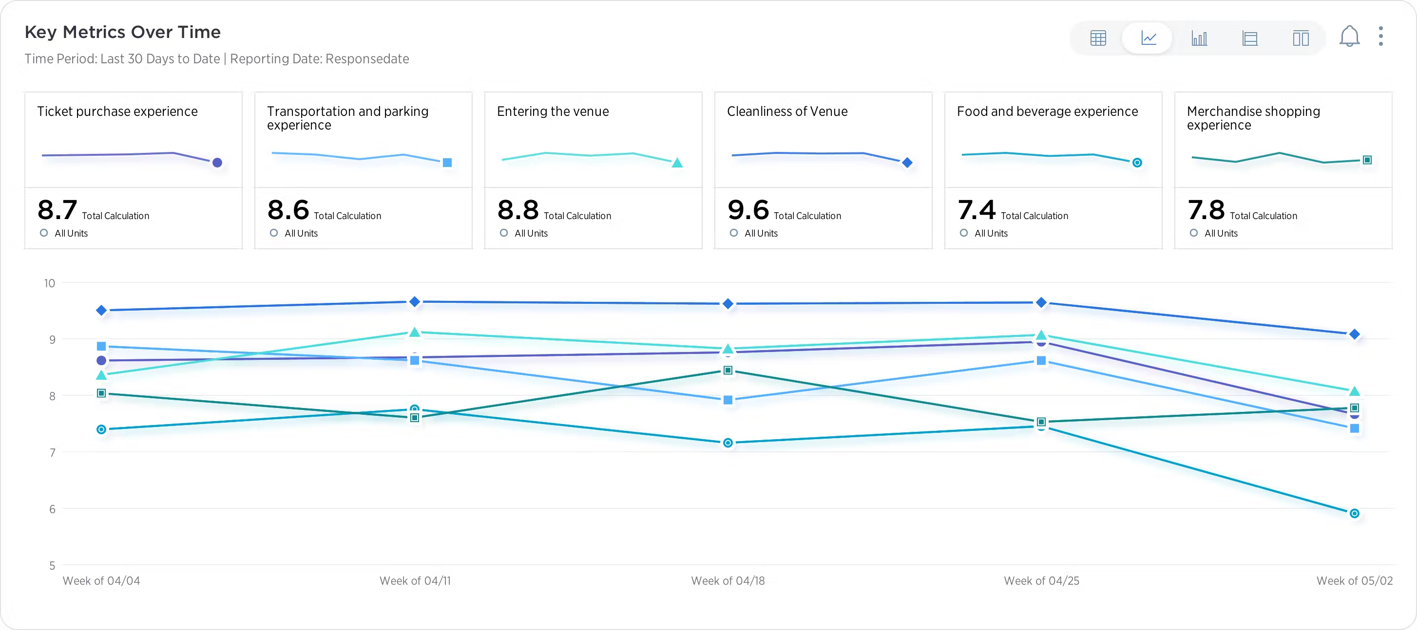The height and width of the screenshot is (630, 1417).
Task: Click the lowest data point at Week of 05/02
Action: pyautogui.click(x=1354, y=513)
